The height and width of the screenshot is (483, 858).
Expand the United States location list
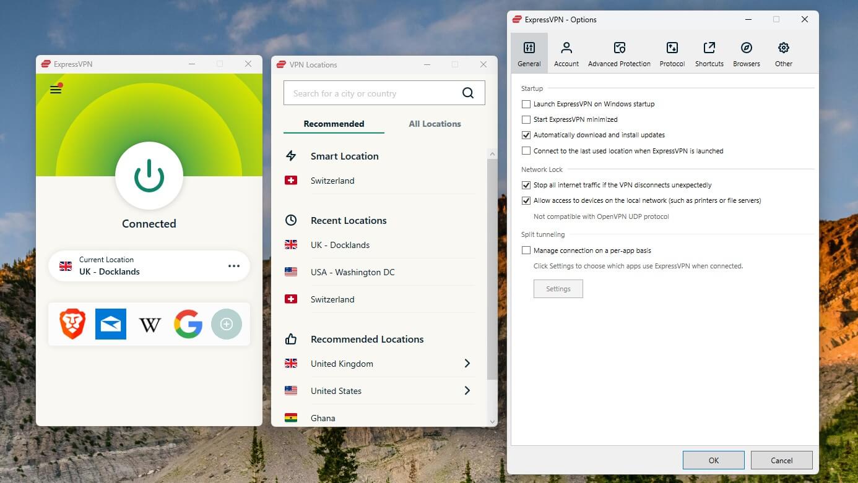click(x=467, y=390)
